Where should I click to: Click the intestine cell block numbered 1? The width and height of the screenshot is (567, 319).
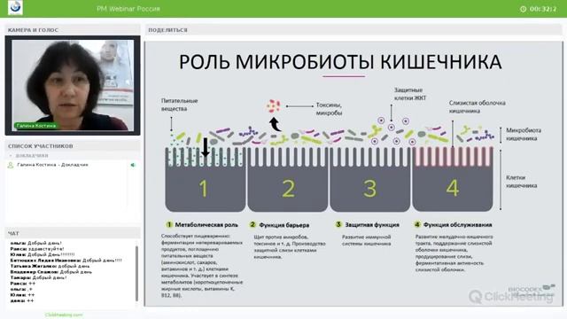coord(205,179)
